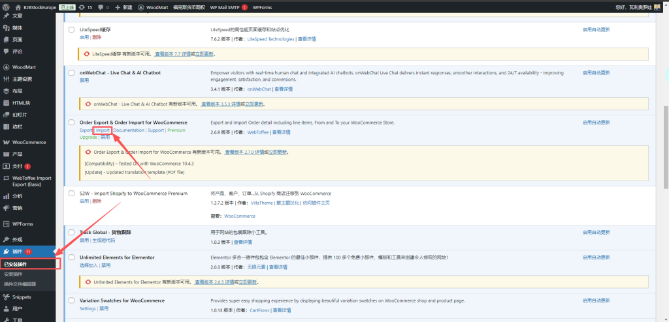Screen dimensions: 669x322
Task: Click the WebToffee Import Export icon
Action: point(6,178)
